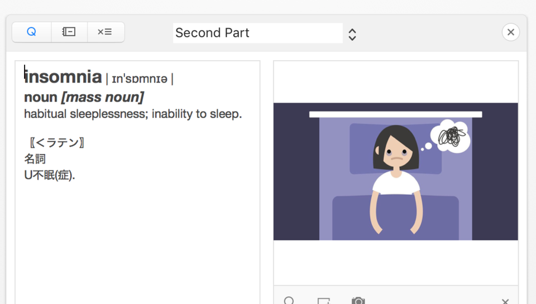Click the 名詞 part-of-speech line
Image resolution: width=536 pixels, height=304 pixels.
coord(35,159)
